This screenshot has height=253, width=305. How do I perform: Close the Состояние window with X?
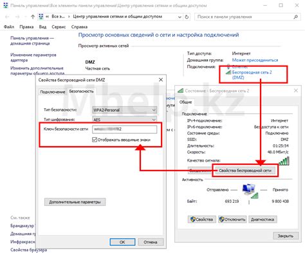coord(296,91)
